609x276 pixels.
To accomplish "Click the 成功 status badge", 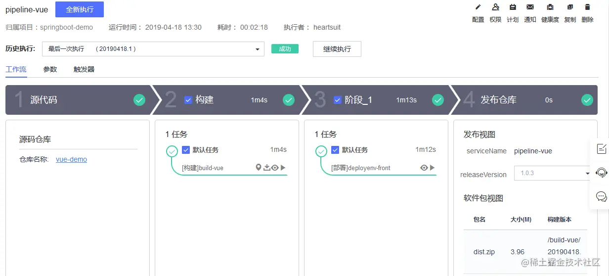I will 285,49.
